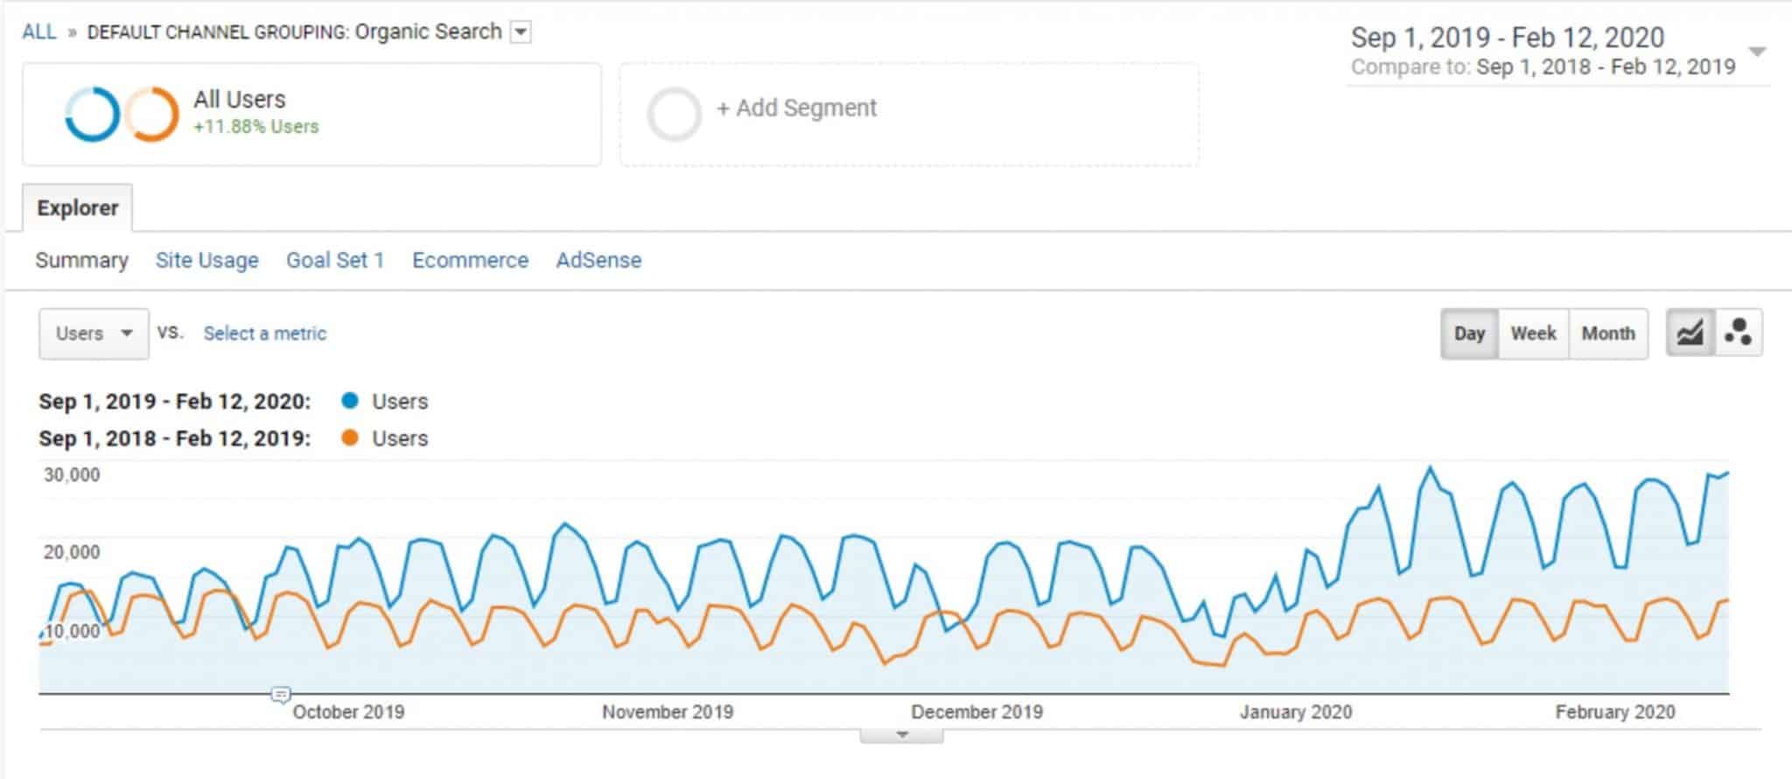The height and width of the screenshot is (779, 1792).
Task: Switch to Site Usage view
Action: [207, 261]
